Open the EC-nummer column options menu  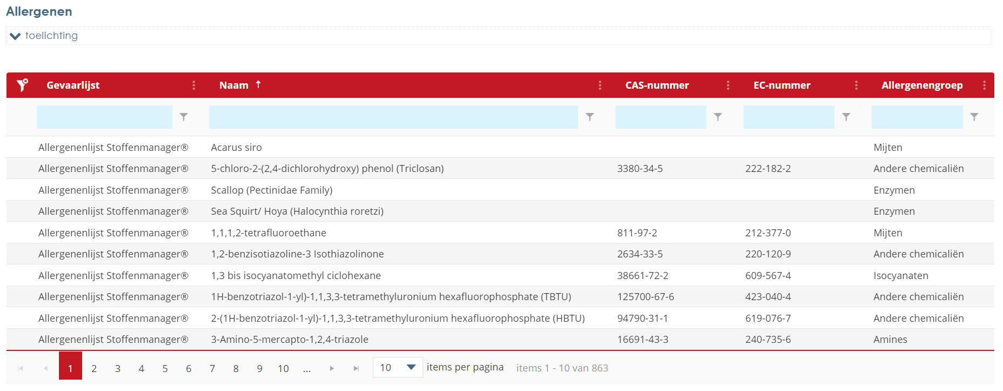856,85
